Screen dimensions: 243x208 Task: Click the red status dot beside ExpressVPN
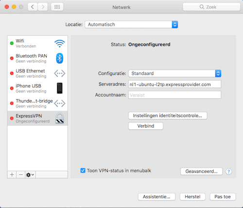pos(12,119)
